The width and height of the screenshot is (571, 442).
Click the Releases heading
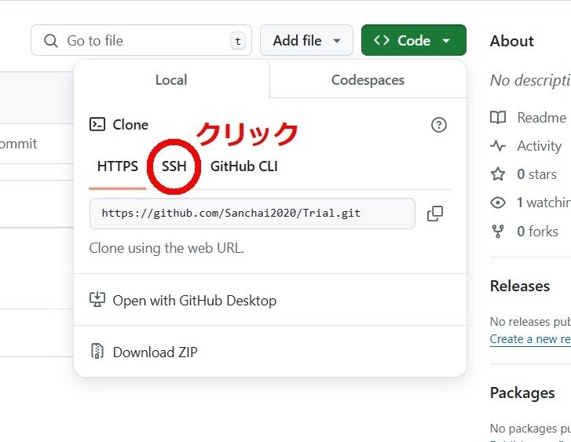pos(520,287)
